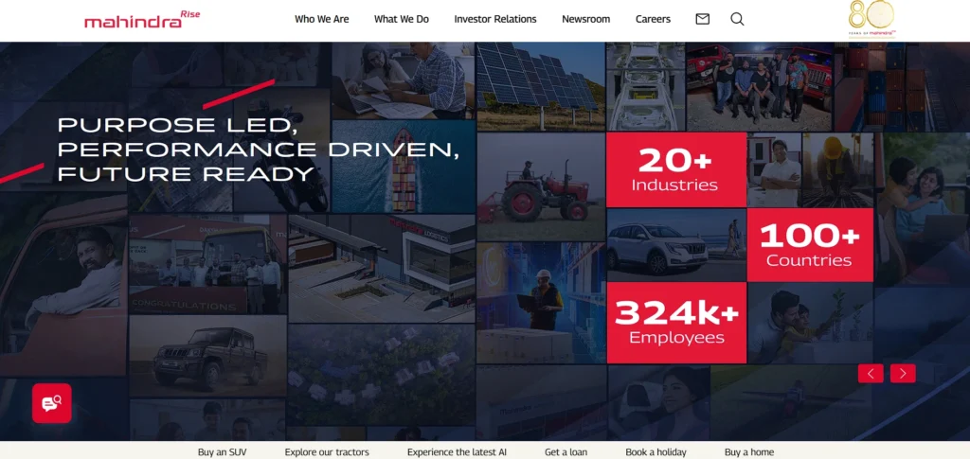Image resolution: width=970 pixels, height=459 pixels.
Task: Click the red tractor photo tile
Action: coord(541,187)
